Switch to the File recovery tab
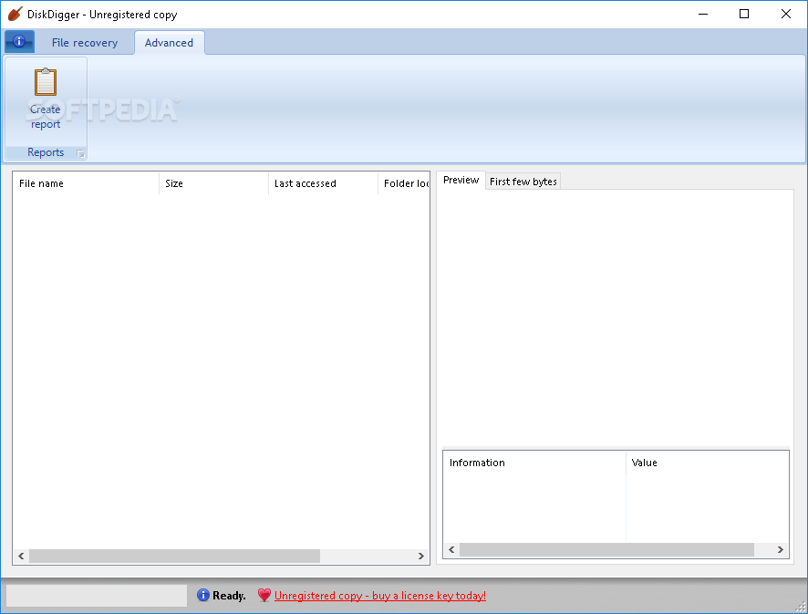 pos(85,43)
